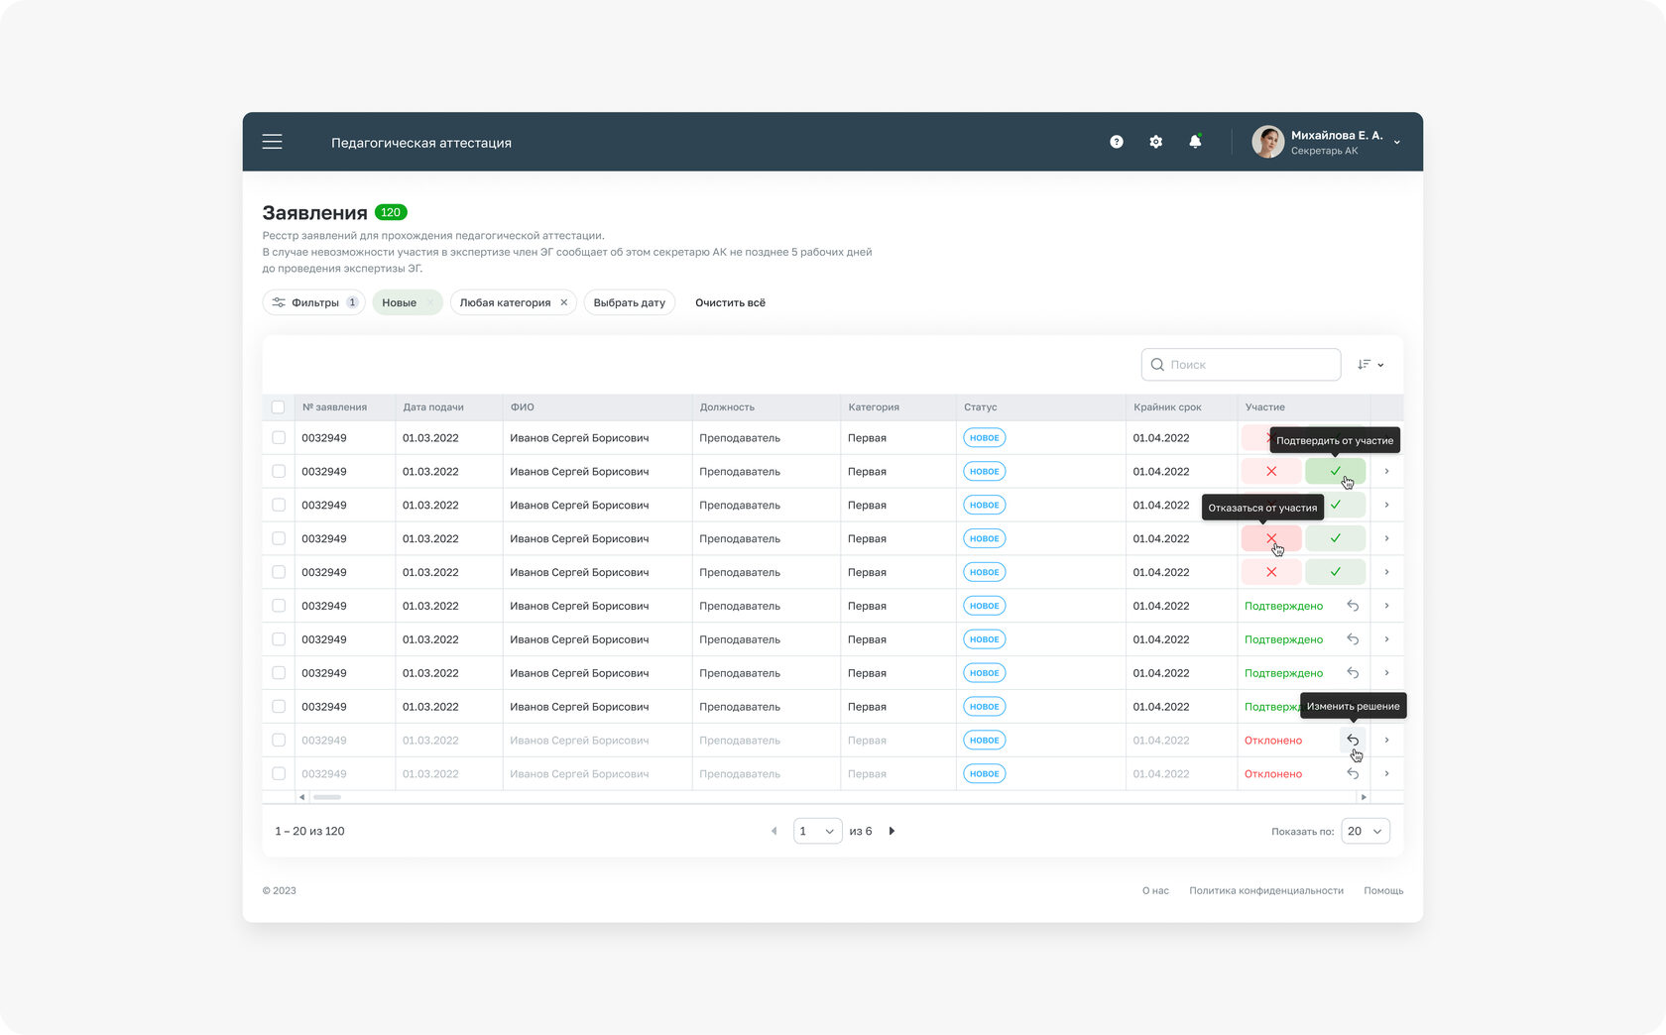This screenshot has width=1666, height=1035.
Task: Go to the next page arrow in pagination
Action: [892, 832]
